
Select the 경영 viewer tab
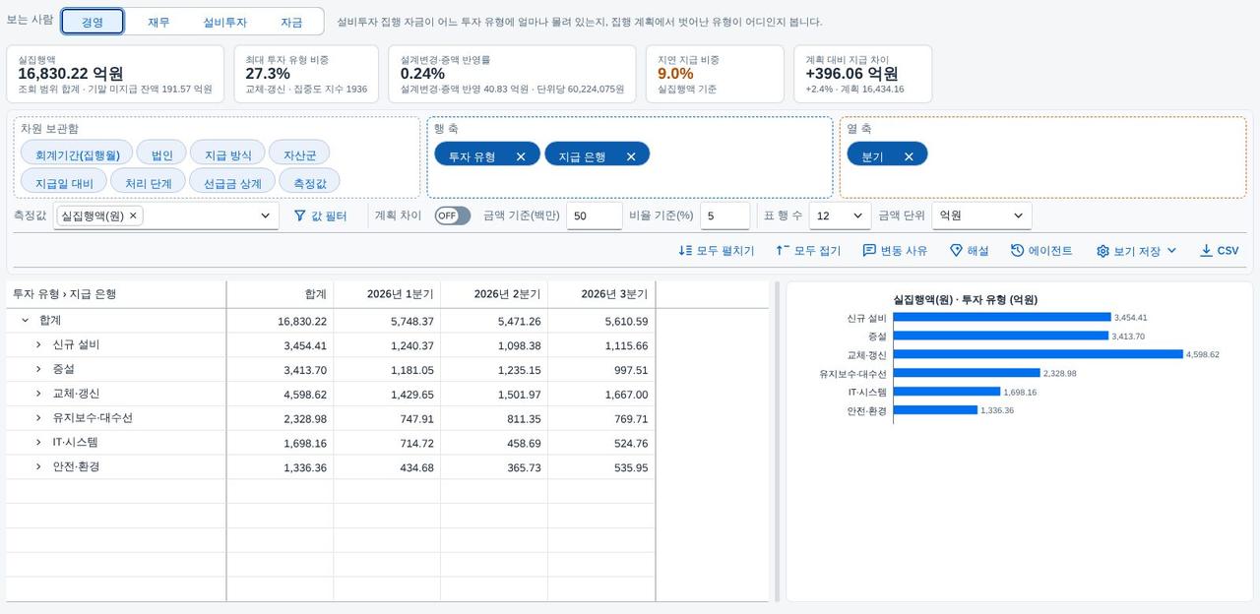coord(93,22)
